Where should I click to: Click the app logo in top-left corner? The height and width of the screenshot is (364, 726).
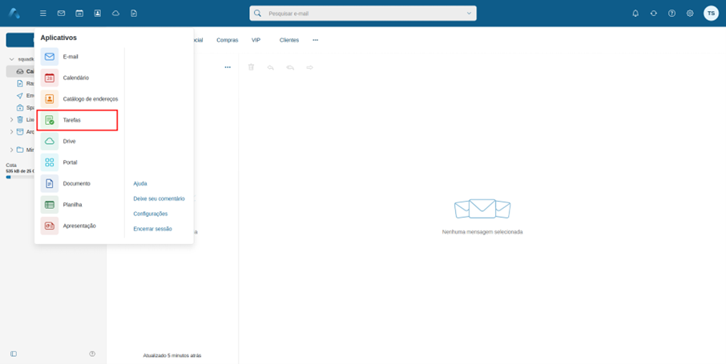click(14, 13)
